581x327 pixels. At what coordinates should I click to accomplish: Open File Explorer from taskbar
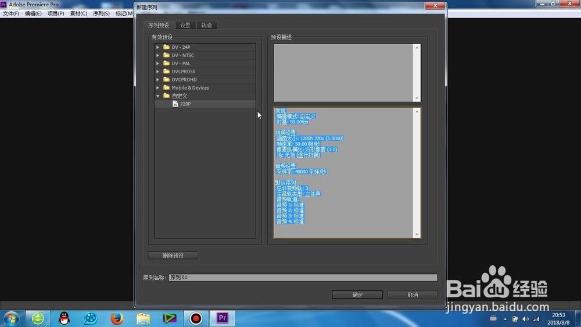pyautogui.click(x=143, y=318)
